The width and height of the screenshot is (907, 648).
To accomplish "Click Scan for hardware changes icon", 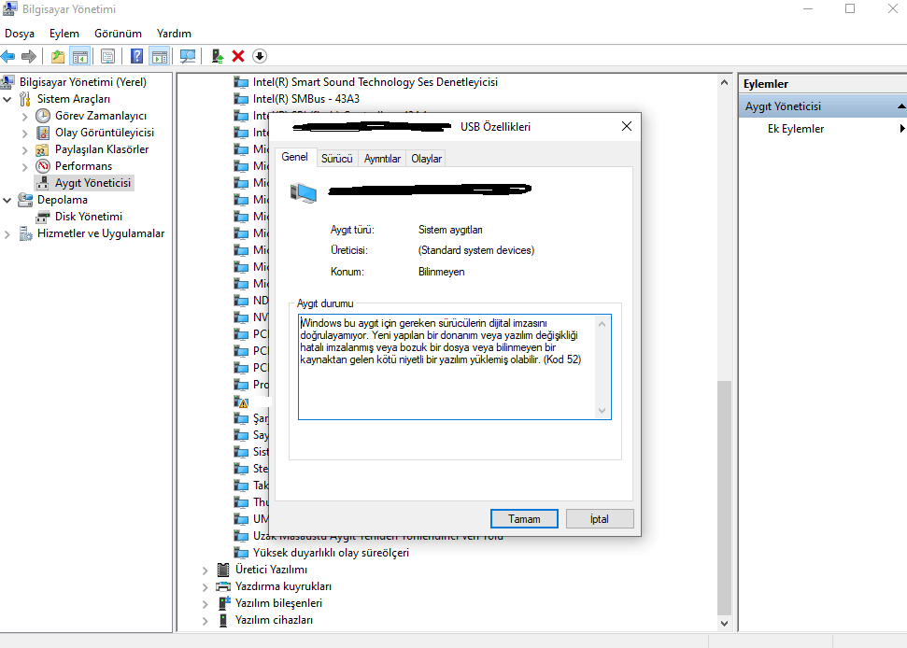I will pos(188,56).
